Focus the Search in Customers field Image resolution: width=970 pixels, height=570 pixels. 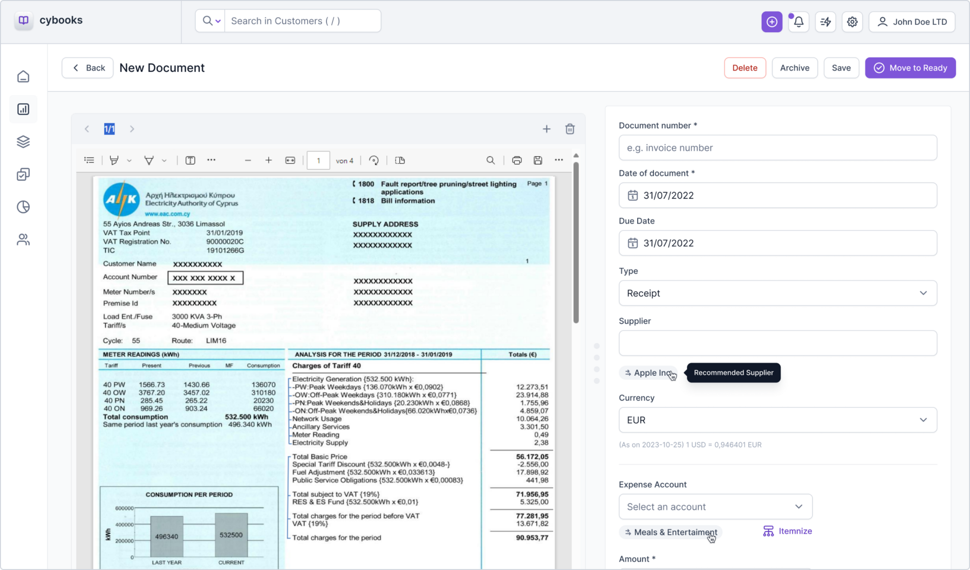click(303, 21)
